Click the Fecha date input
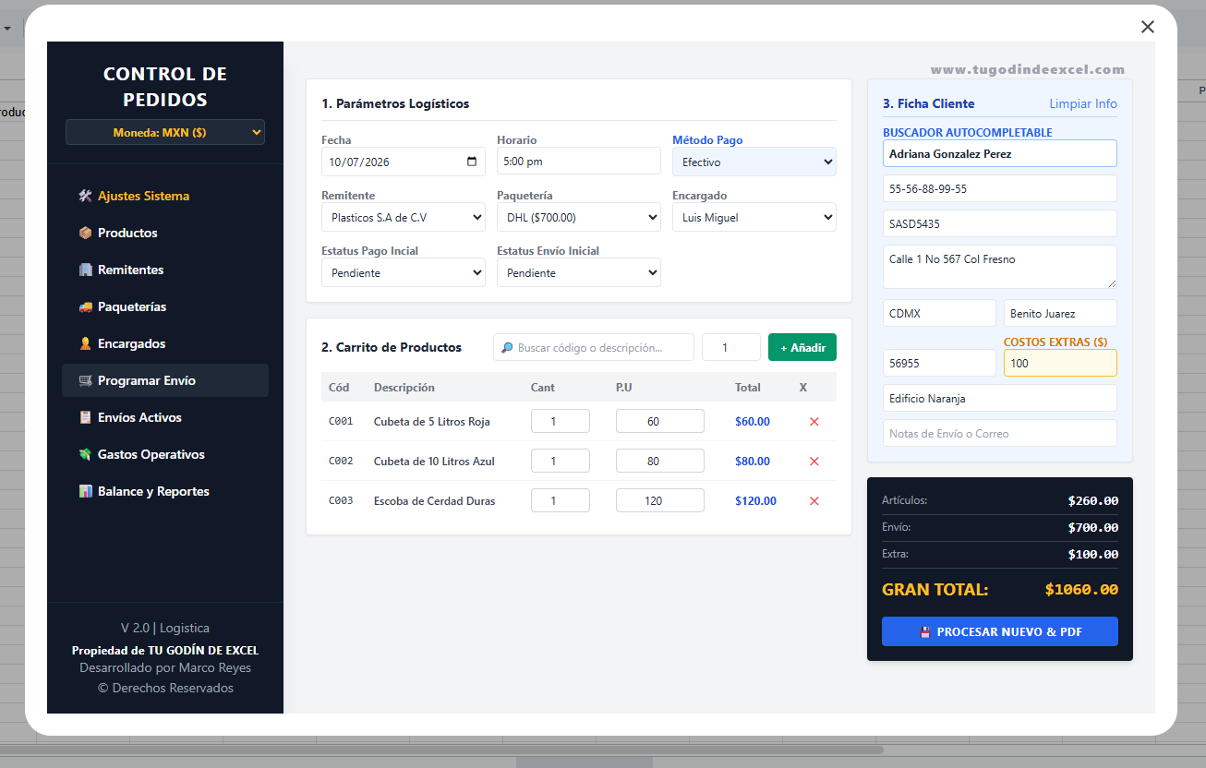Viewport: 1206px width, 768px height. pos(404,162)
